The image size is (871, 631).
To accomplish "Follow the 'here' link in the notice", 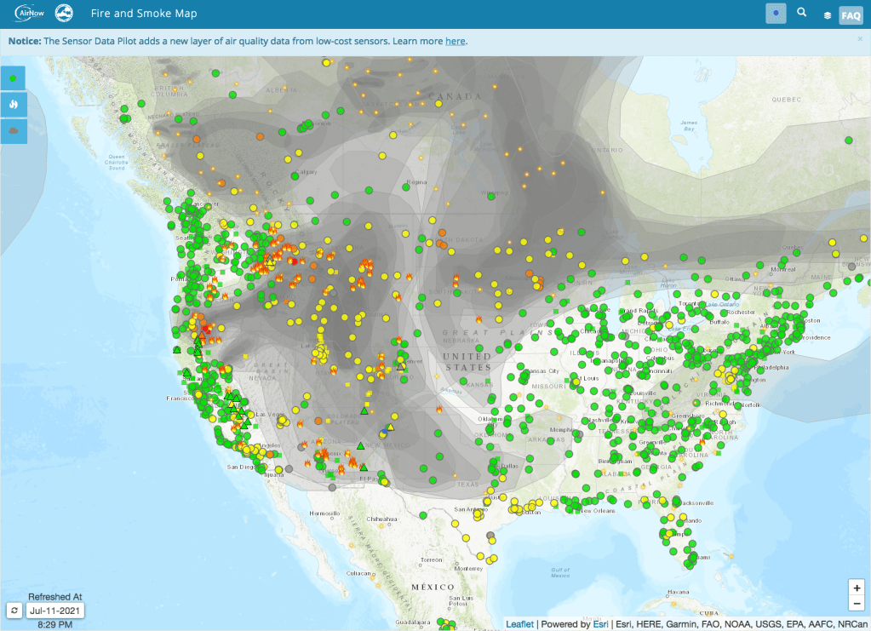I will coord(455,41).
